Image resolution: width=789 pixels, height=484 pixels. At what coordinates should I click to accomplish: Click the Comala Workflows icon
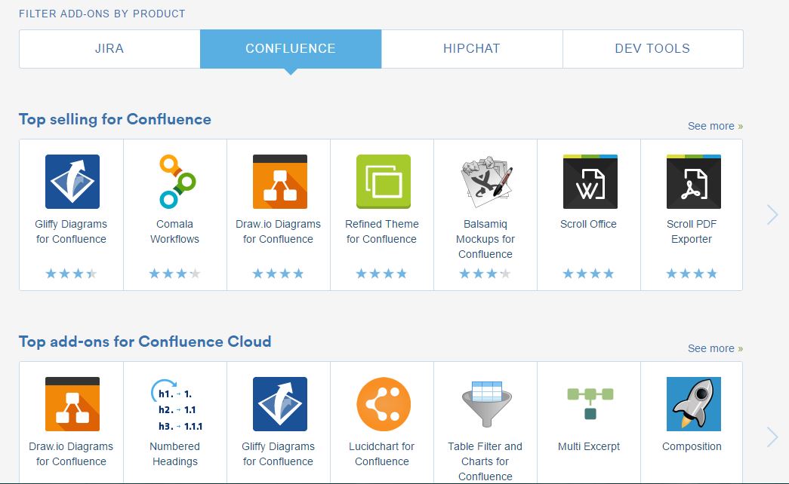(176, 182)
